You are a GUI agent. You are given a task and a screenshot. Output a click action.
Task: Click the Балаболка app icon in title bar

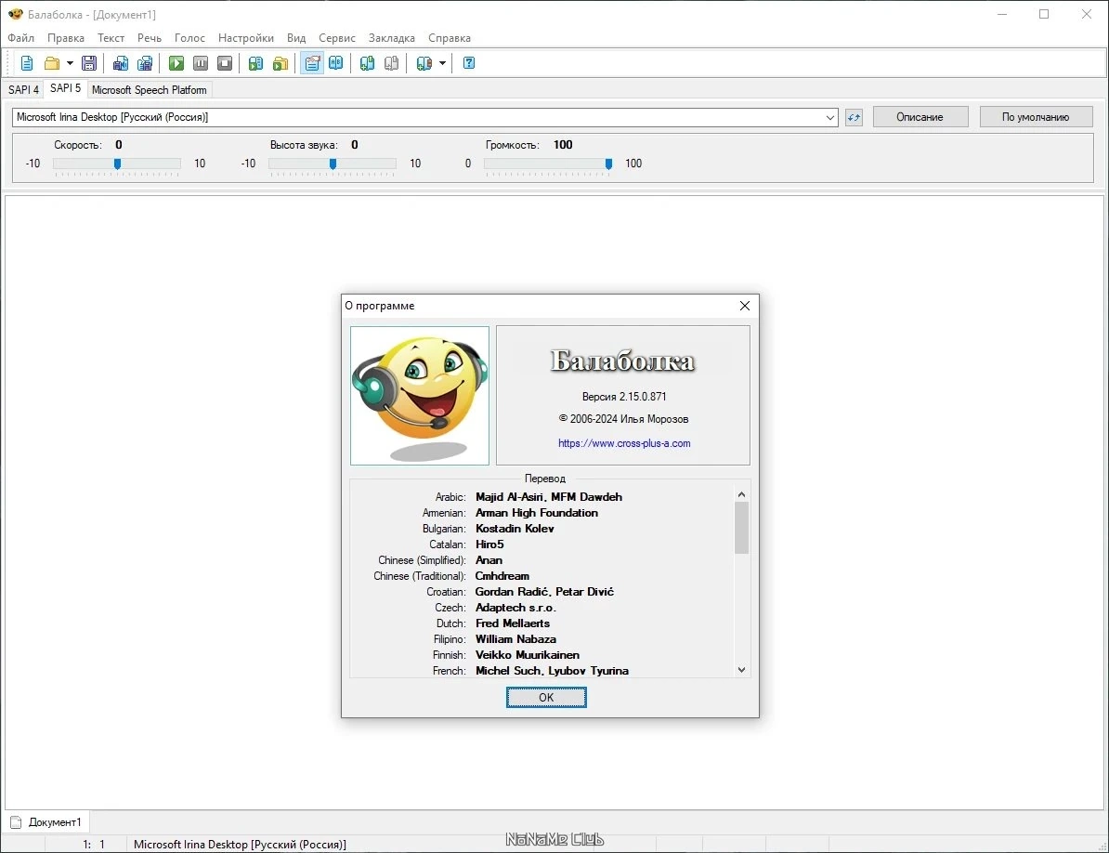pyautogui.click(x=15, y=14)
